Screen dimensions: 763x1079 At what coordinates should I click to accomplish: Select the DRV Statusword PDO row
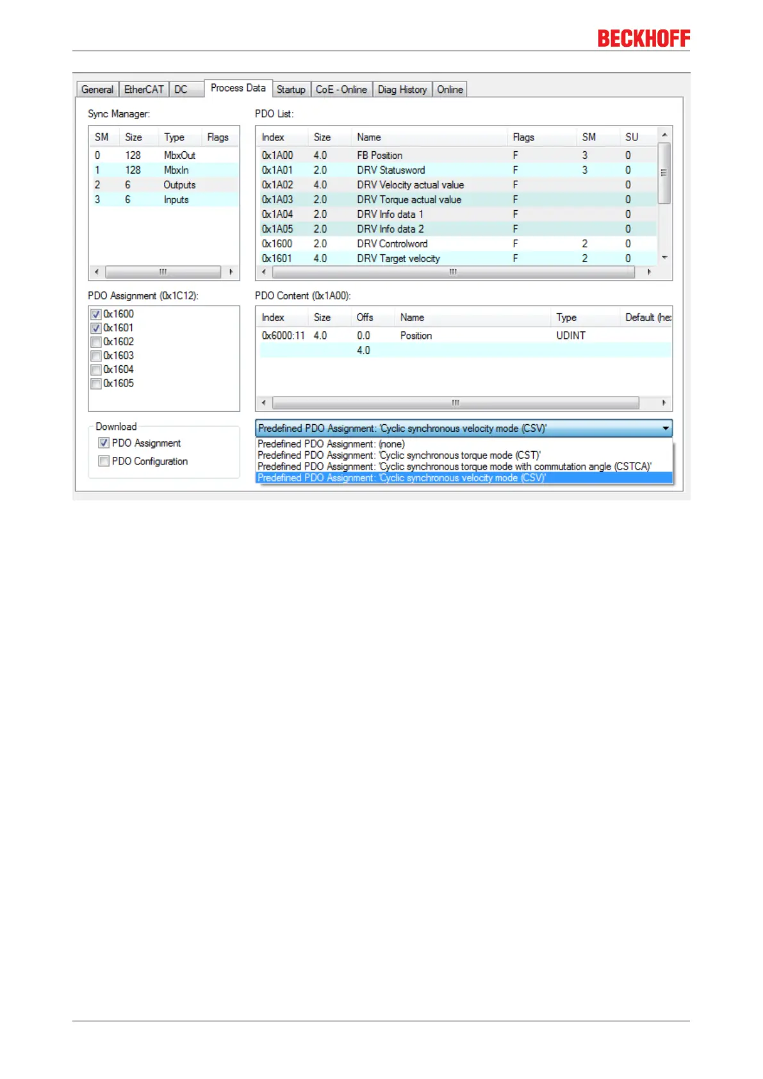[457, 170]
